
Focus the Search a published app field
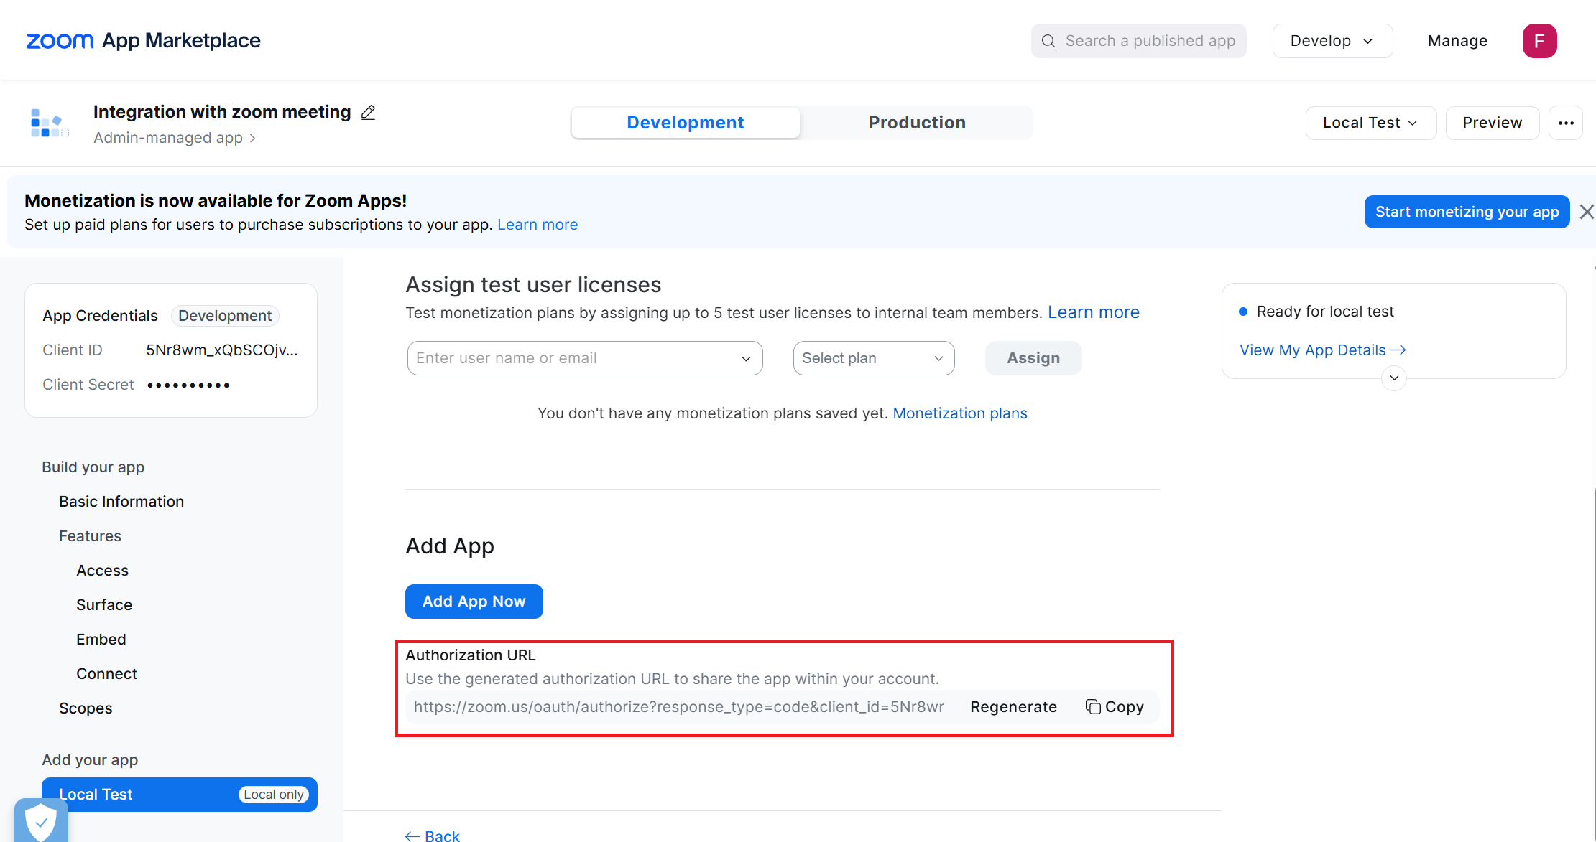tap(1139, 41)
